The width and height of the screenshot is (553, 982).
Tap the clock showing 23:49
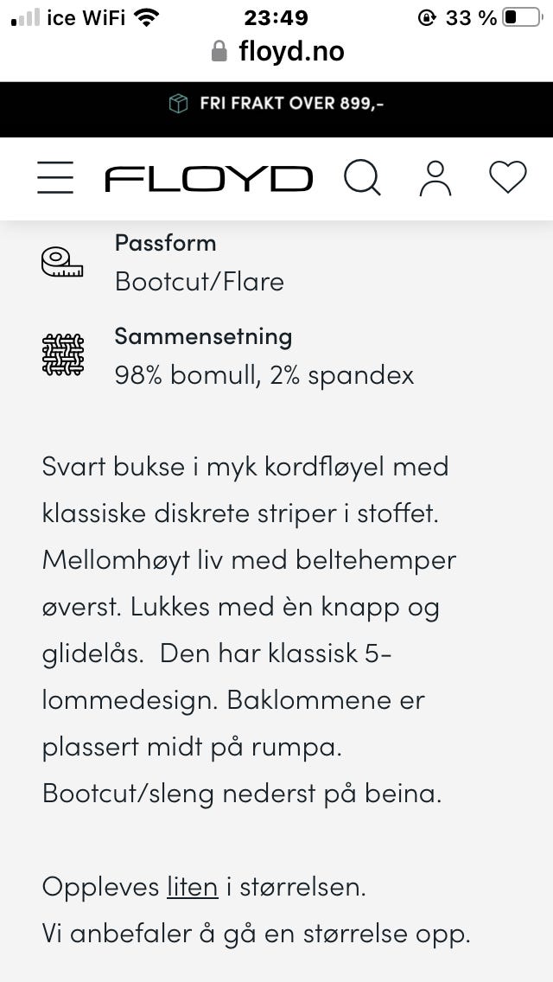(276, 16)
